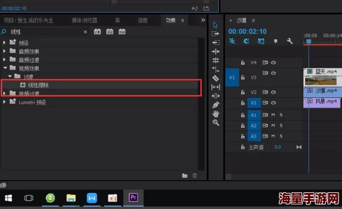
Task: Click the 蓝天.mp4 clip
Action: 322,77
